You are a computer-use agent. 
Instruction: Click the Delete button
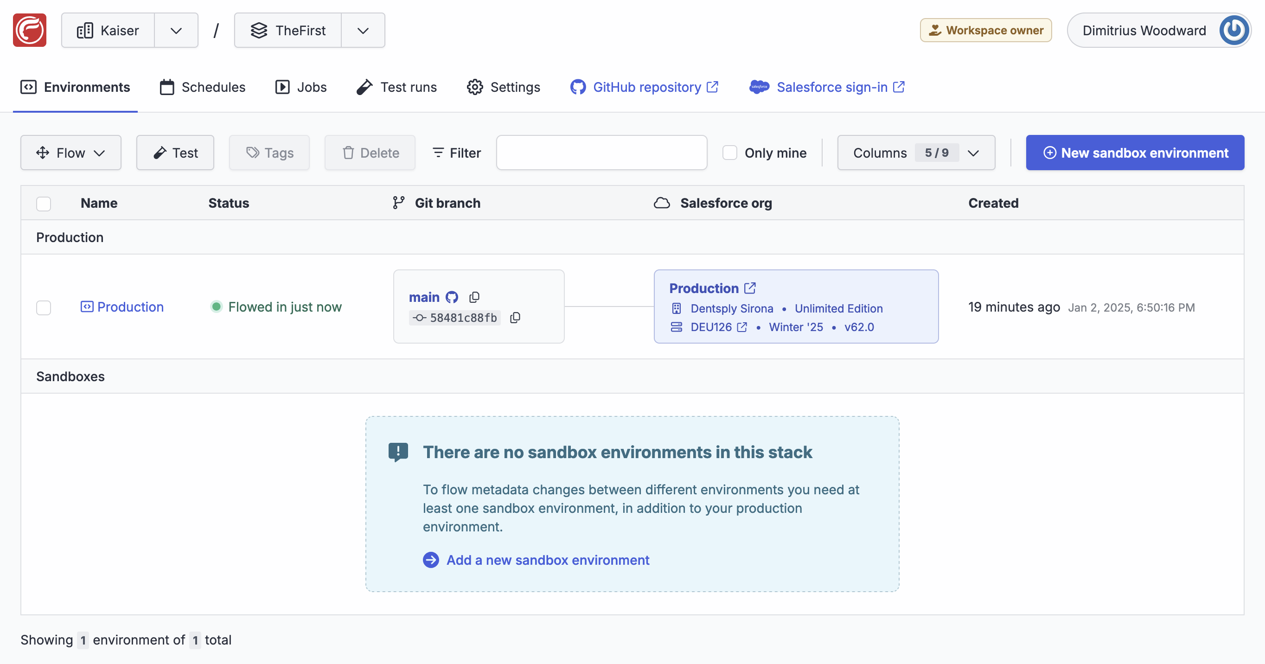click(370, 153)
